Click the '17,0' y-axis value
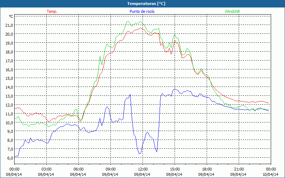Screen dimensions: 285x178 9,61
